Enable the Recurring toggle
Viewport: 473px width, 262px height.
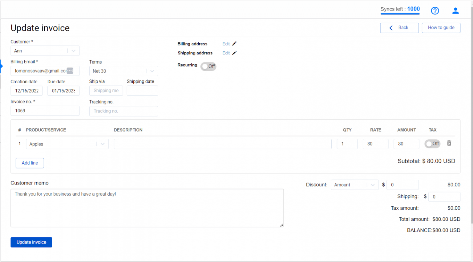[x=208, y=66]
